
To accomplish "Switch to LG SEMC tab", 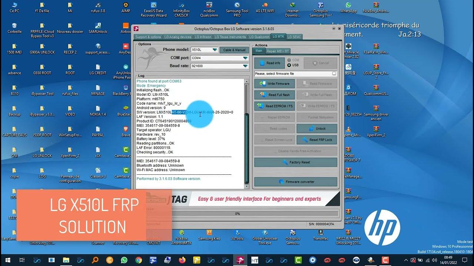I will [294, 37].
